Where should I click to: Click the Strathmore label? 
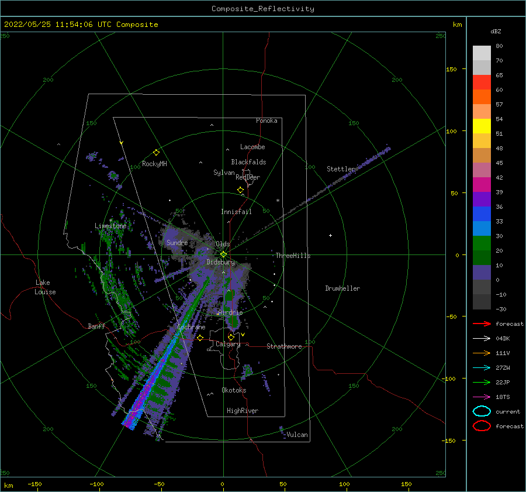pyautogui.click(x=284, y=346)
